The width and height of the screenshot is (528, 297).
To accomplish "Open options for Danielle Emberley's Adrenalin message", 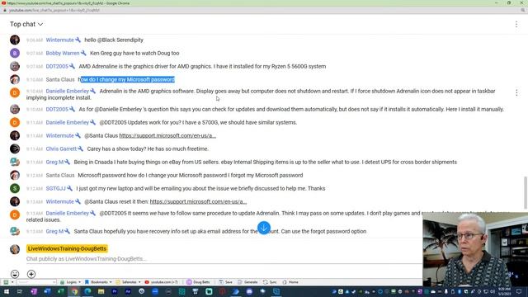I will point(516,92).
